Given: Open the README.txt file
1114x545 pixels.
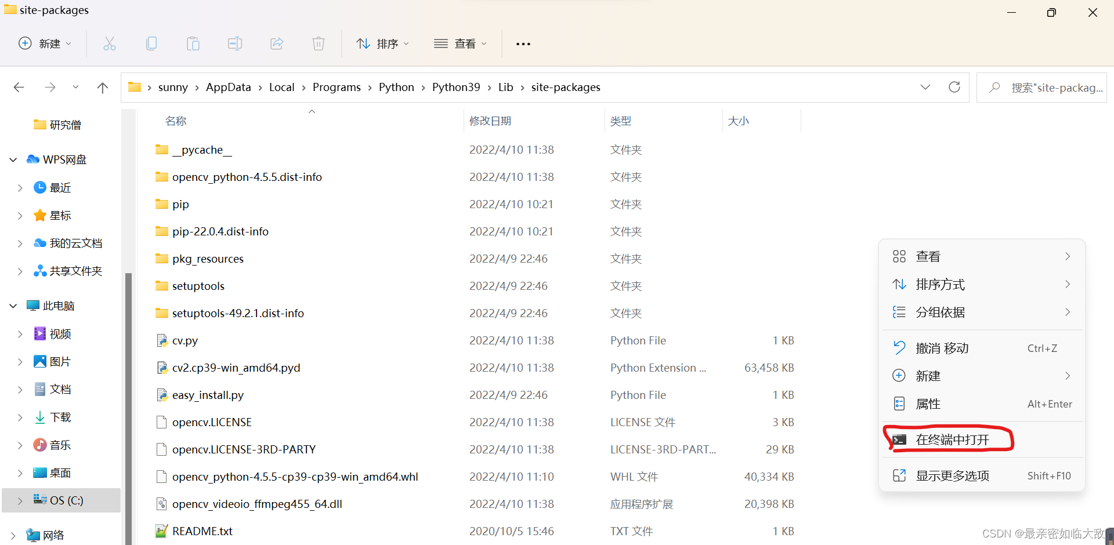Looking at the screenshot, I should pyautogui.click(x=202, y=531).
